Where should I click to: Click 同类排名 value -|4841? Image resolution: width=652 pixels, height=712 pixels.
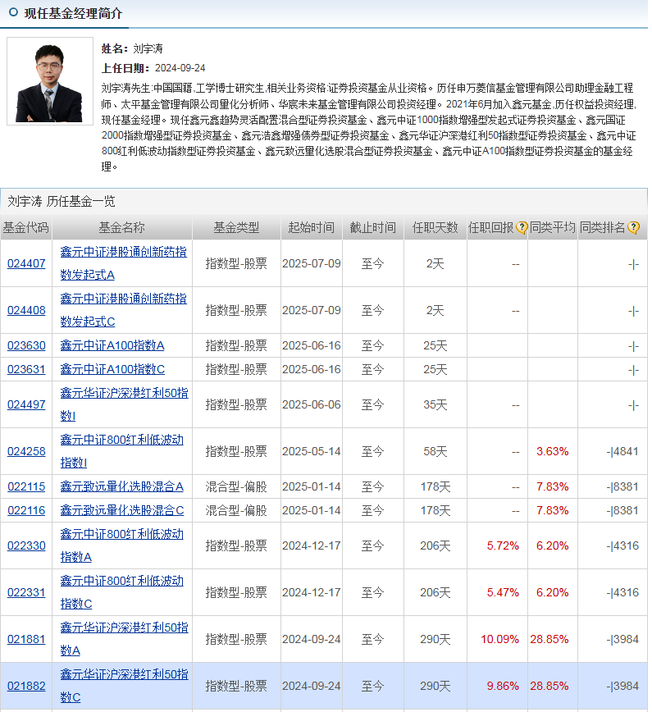click(x=622, y=451)
